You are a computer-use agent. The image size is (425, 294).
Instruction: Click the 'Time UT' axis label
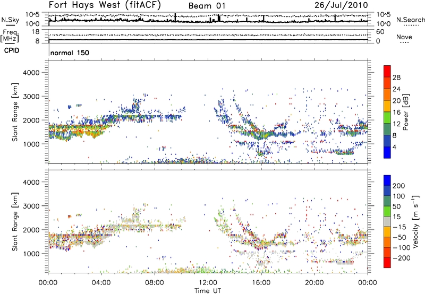[x=208, y=290]
